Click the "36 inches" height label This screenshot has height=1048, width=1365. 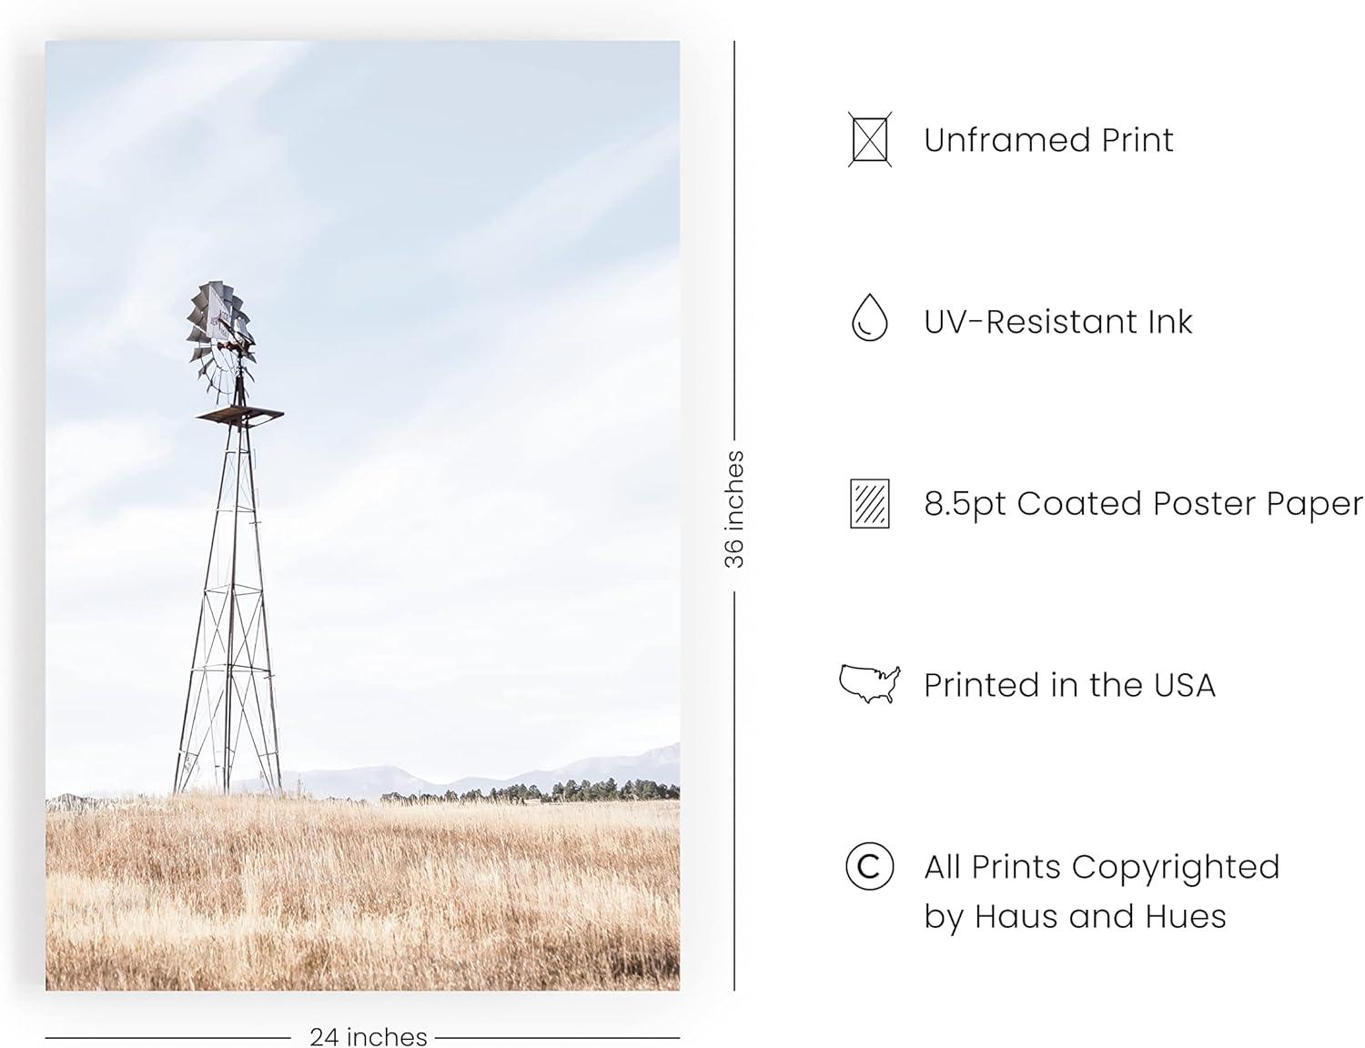734,509
